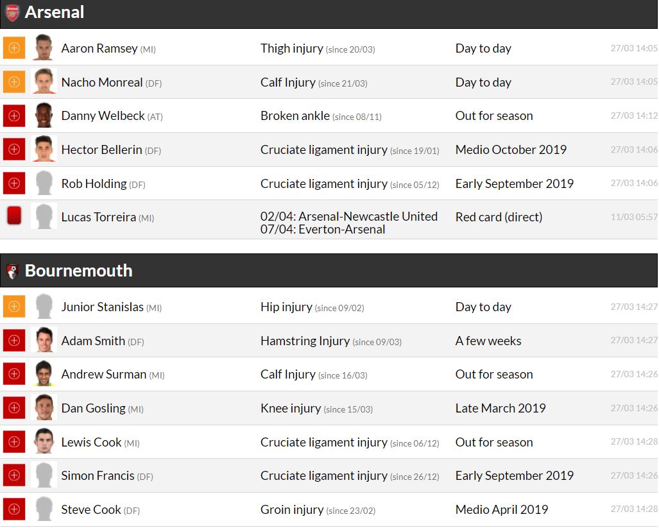Click orange injury icon beside Aaron Ramsey

coord(14,48)
